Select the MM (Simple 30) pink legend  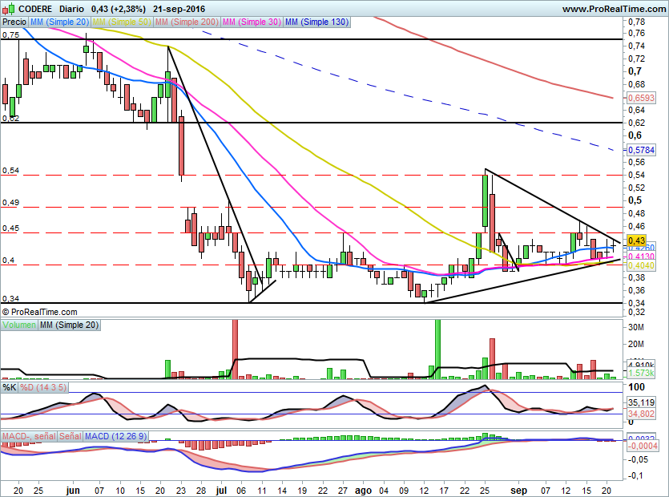coord(251,22)
